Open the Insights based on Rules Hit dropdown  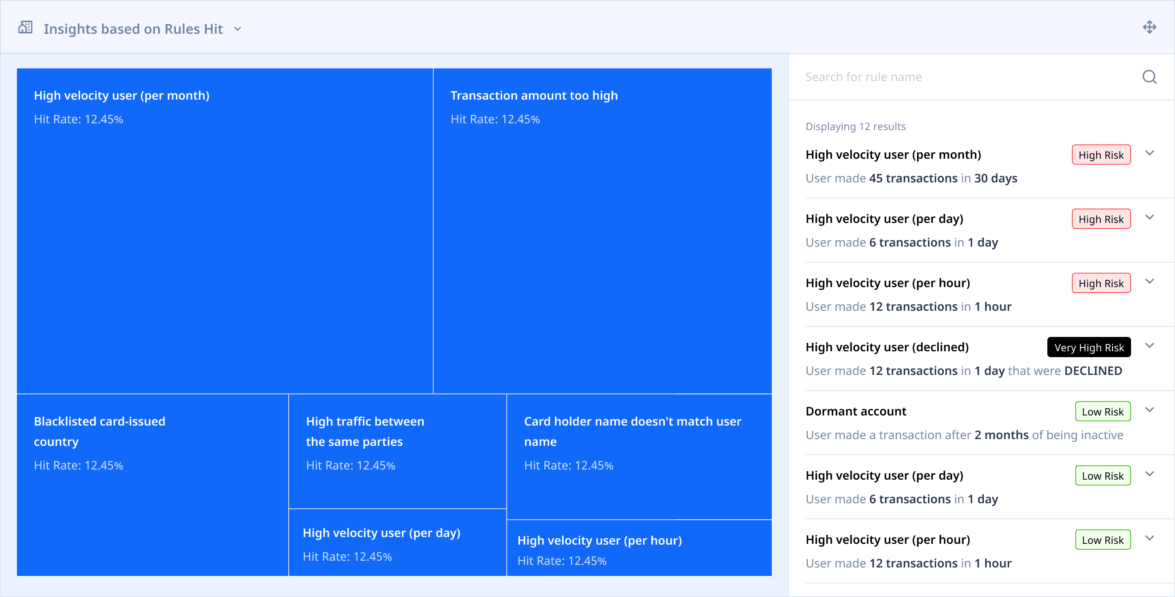(x=237, y=29)
